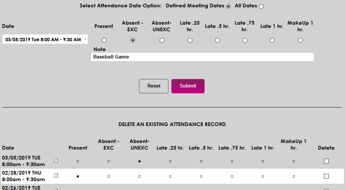Open the note icon for 03/05/2019 record
This screenshot has height=190, width=345.
[56, 161]
